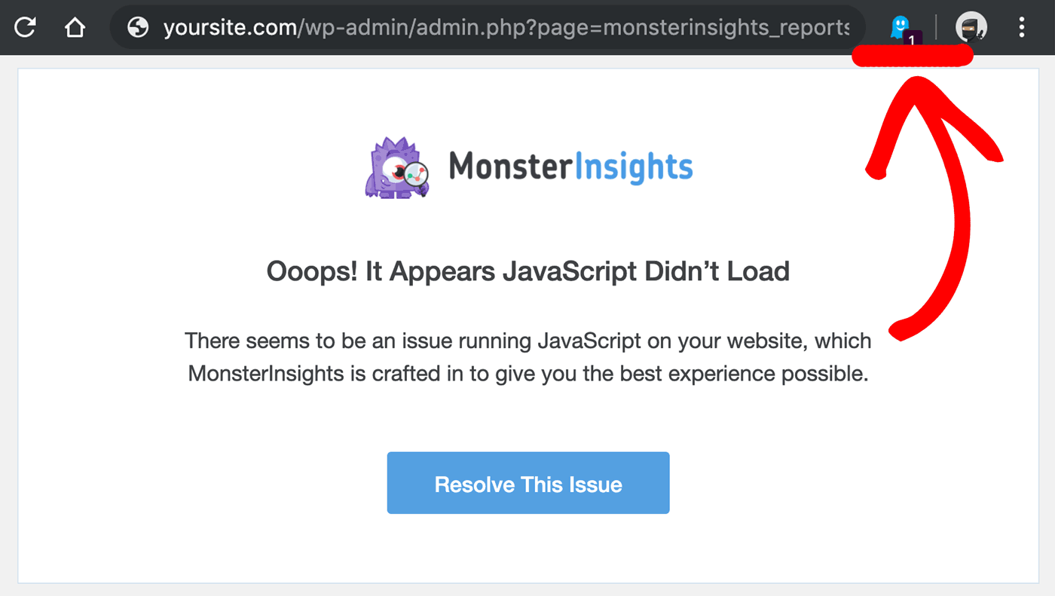Reload the current page
This screenshot has width=1055, height=596.
[x=24, y=26]
